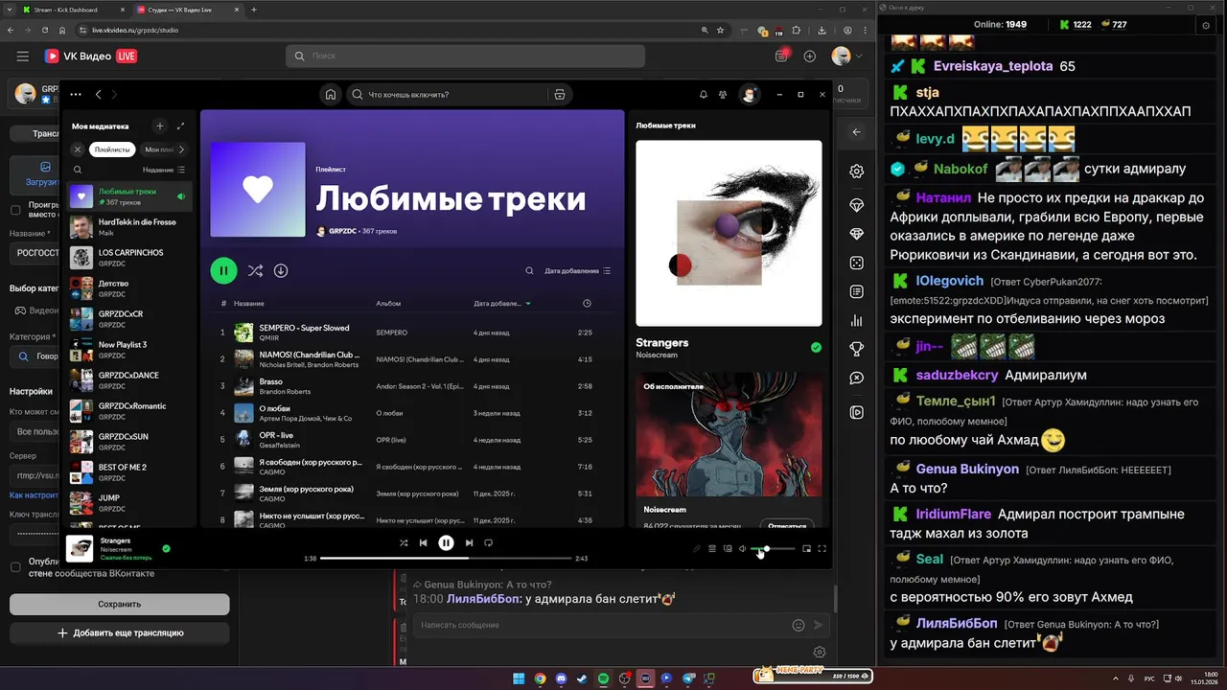Open Spotify Home via the house icon
Screen dimensions: 1227x690
click(x=331, y=95)
